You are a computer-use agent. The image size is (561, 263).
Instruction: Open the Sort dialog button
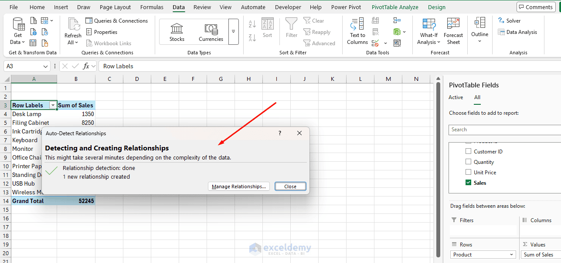(268, 28)
